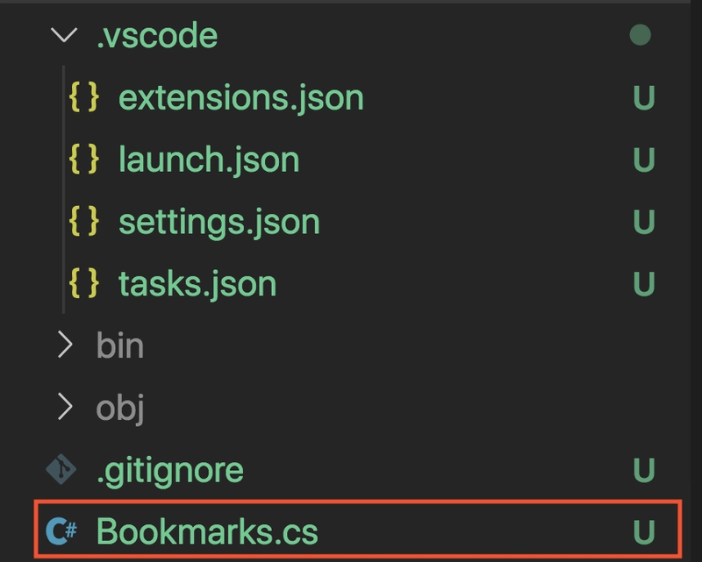Select the .gitignore file
Screen dimensions: 702x562
coord(170,470)
